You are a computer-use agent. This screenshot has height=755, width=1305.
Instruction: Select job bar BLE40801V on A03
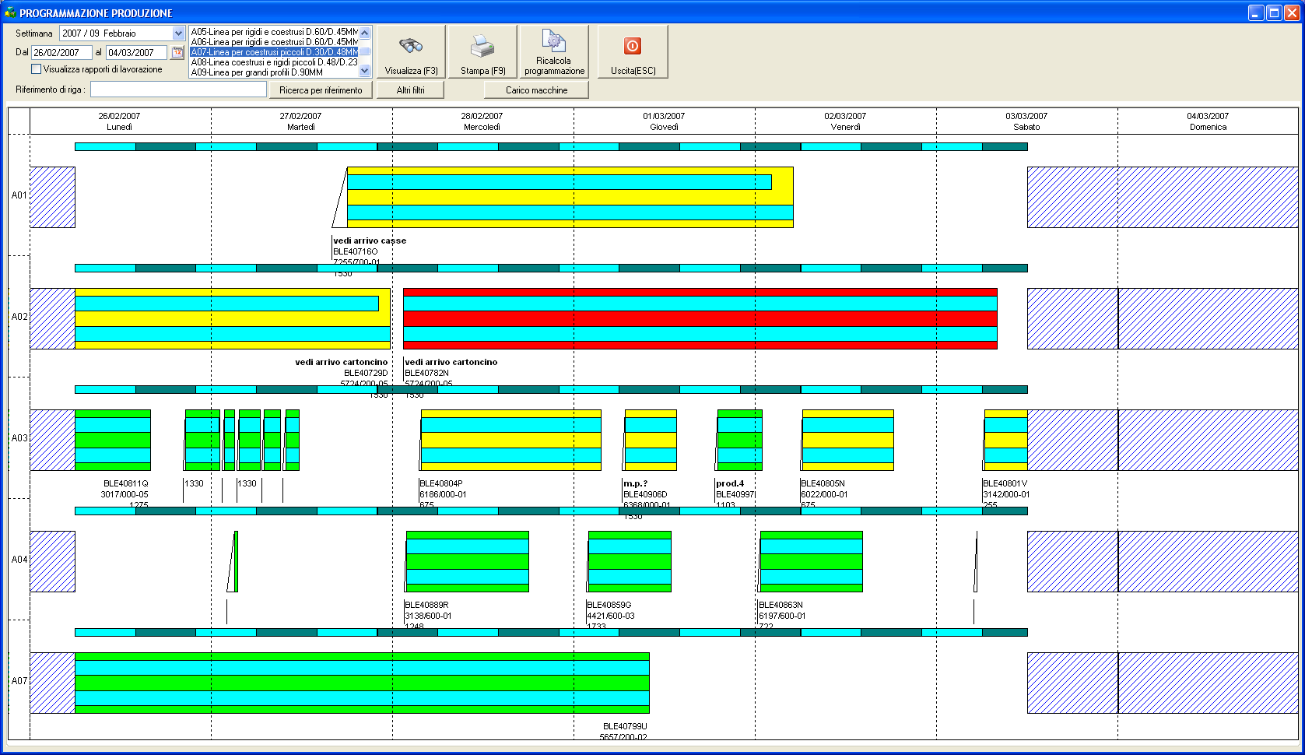click(x=1005, y=440)
